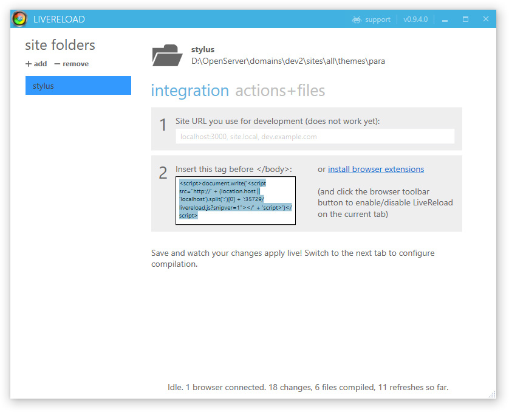Switch to the integration tab
The image size is (509, 412).
pyautogui.click(x=190, y=91)
